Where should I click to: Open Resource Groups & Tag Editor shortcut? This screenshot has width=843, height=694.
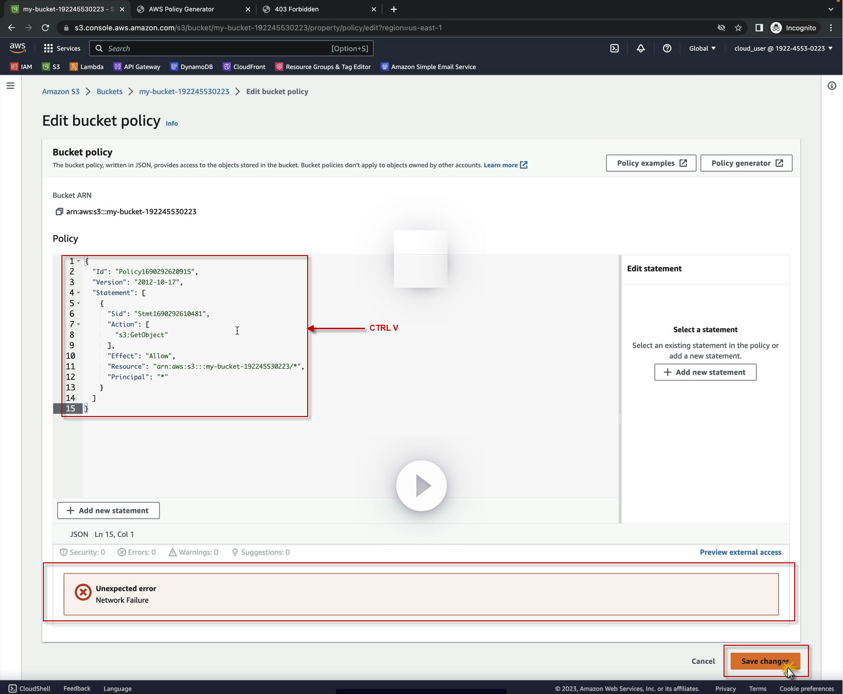(x=323, y=67)
